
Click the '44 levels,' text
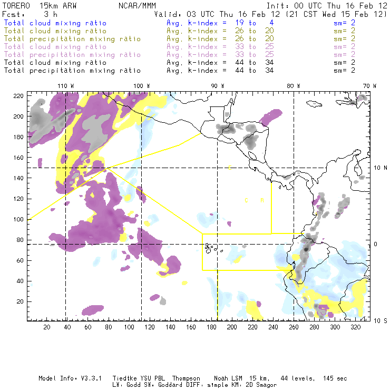point(298,378)
